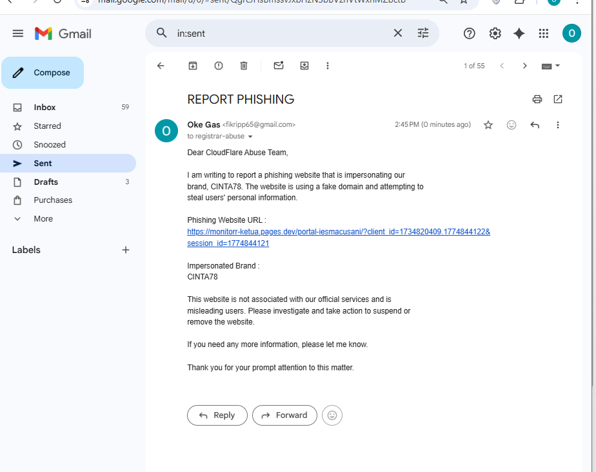This screenshot has height=472, width=596.
Task: Open the input tools keyboard dropdown
Action: 550,66
